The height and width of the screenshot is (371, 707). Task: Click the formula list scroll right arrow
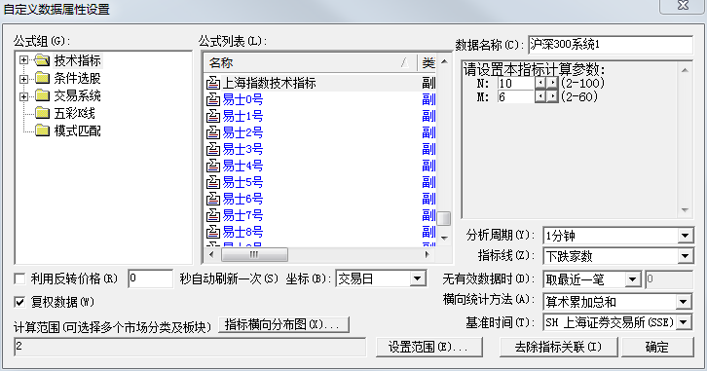pyautogui.click(x=427, y=255)
